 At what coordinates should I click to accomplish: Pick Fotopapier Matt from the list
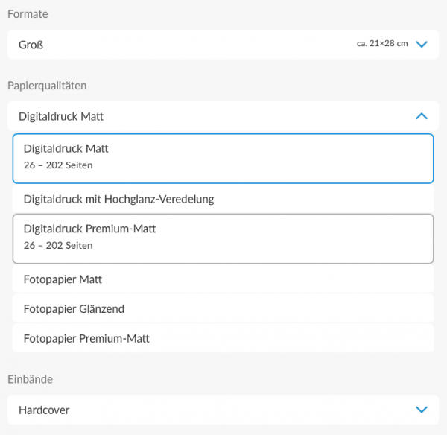[223, 279]
